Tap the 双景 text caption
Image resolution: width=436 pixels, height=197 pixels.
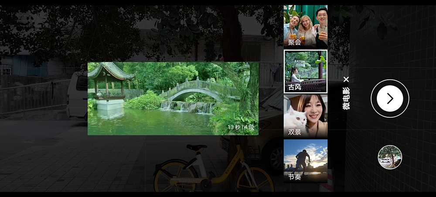295,132
